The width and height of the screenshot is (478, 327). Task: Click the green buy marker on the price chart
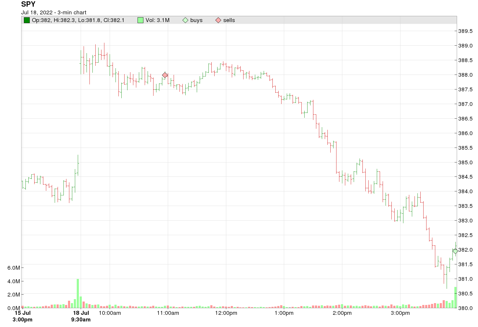[455, 251]
